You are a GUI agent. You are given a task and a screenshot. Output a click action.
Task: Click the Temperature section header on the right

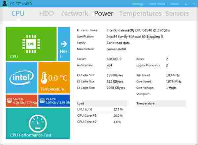161,103
